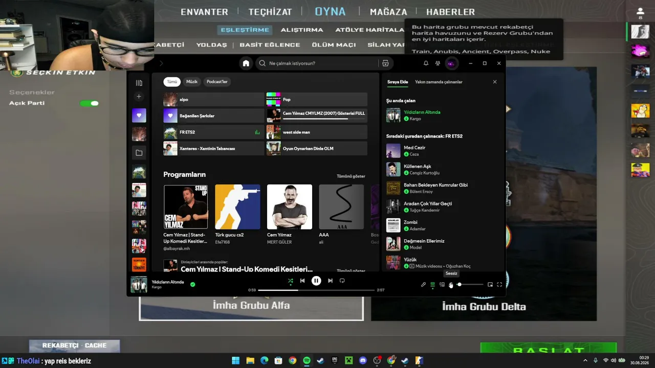Open the ENVANTER menu in the game

tap(204, 12)
